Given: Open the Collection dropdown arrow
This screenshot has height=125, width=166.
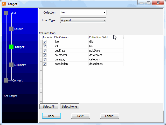Looking at the screenshot, I should [x=104, y=12].
